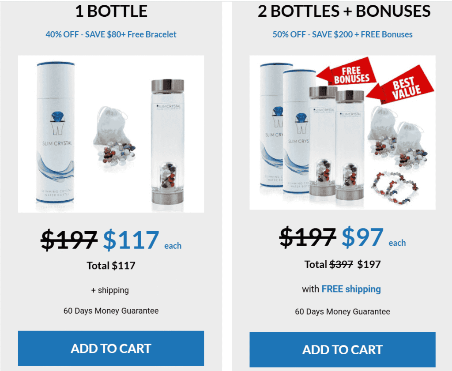
Task: Open the 1 bottle product image
Action: 111,134
